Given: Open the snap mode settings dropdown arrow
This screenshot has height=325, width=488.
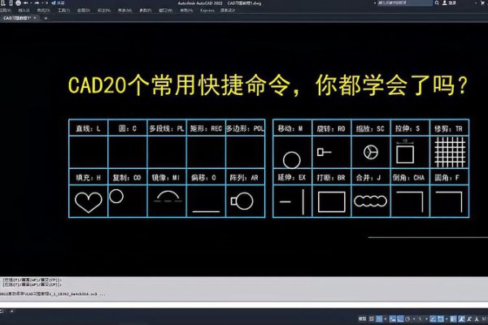Looking at the screenshot, I should 386,318.
